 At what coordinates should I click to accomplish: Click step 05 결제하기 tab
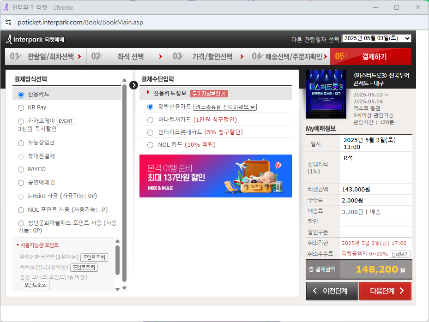(371, 57)
